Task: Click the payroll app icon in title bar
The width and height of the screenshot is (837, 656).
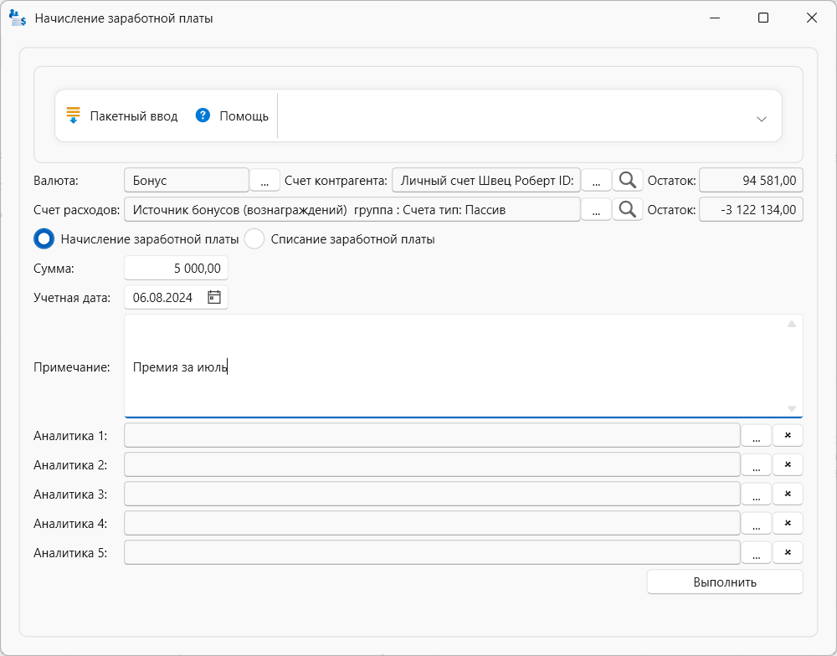Action: coord(17,18)
